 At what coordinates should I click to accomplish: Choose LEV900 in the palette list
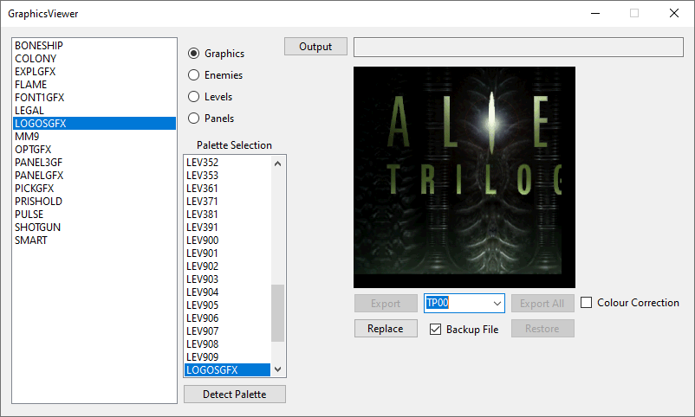(x=227, y=241)
